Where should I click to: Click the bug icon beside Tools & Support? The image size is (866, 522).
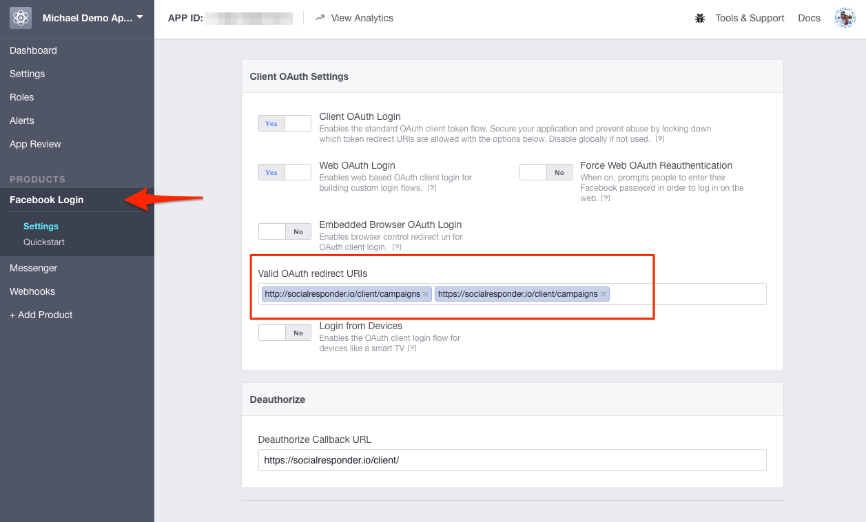tap(700, 18)
